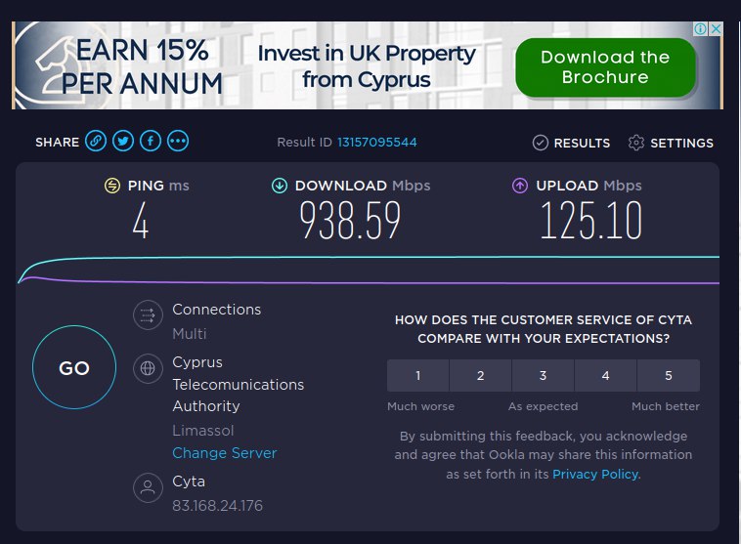This screenshot has height=544, width=741.
Task: Rate customer service 1, much worse
Action: pos(418,375)
